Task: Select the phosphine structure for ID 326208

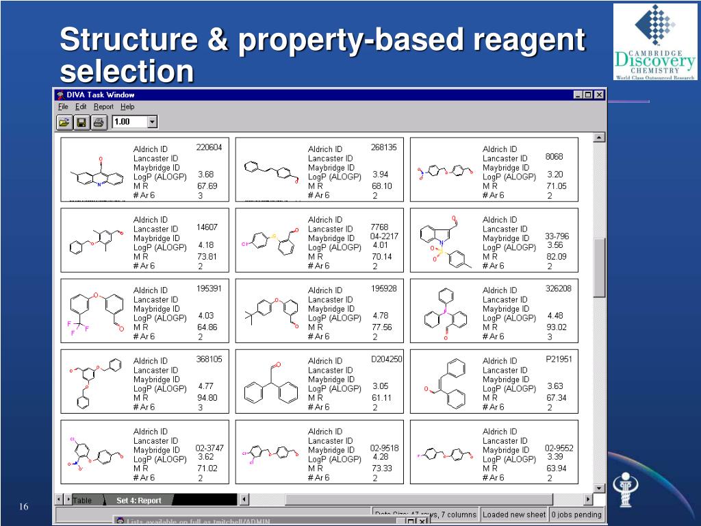Action: (x=445, y=314)
